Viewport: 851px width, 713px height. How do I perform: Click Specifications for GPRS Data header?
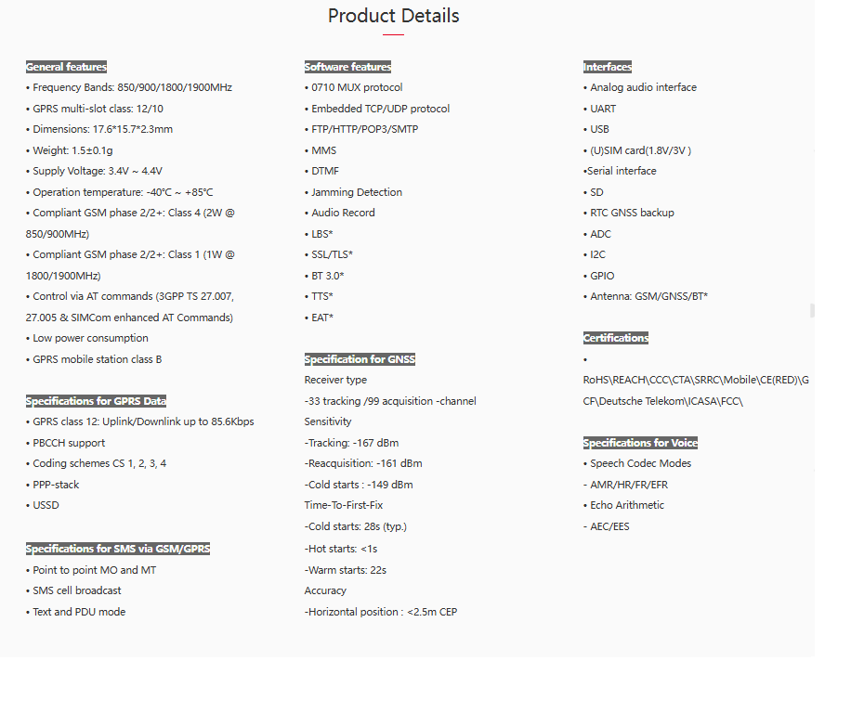coord(96,401)
